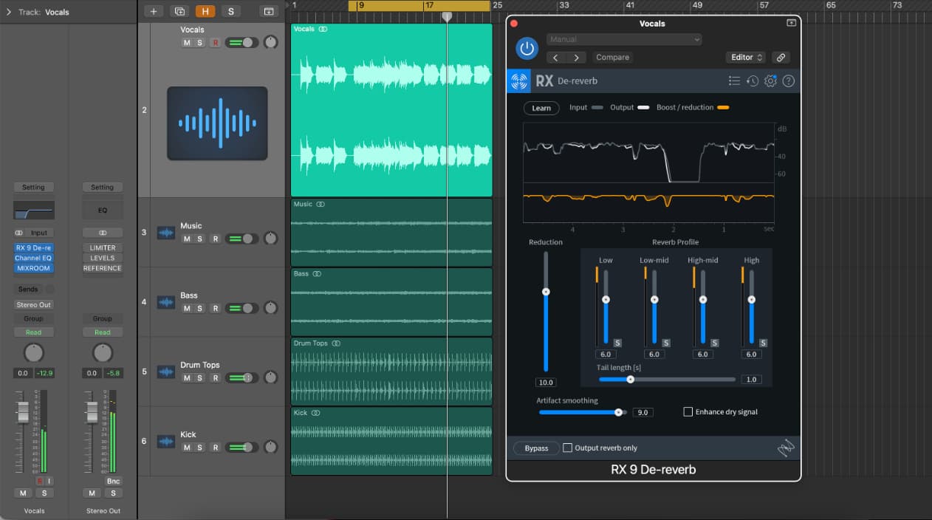Open the Stereo Out output dropdown

[33, 305]
